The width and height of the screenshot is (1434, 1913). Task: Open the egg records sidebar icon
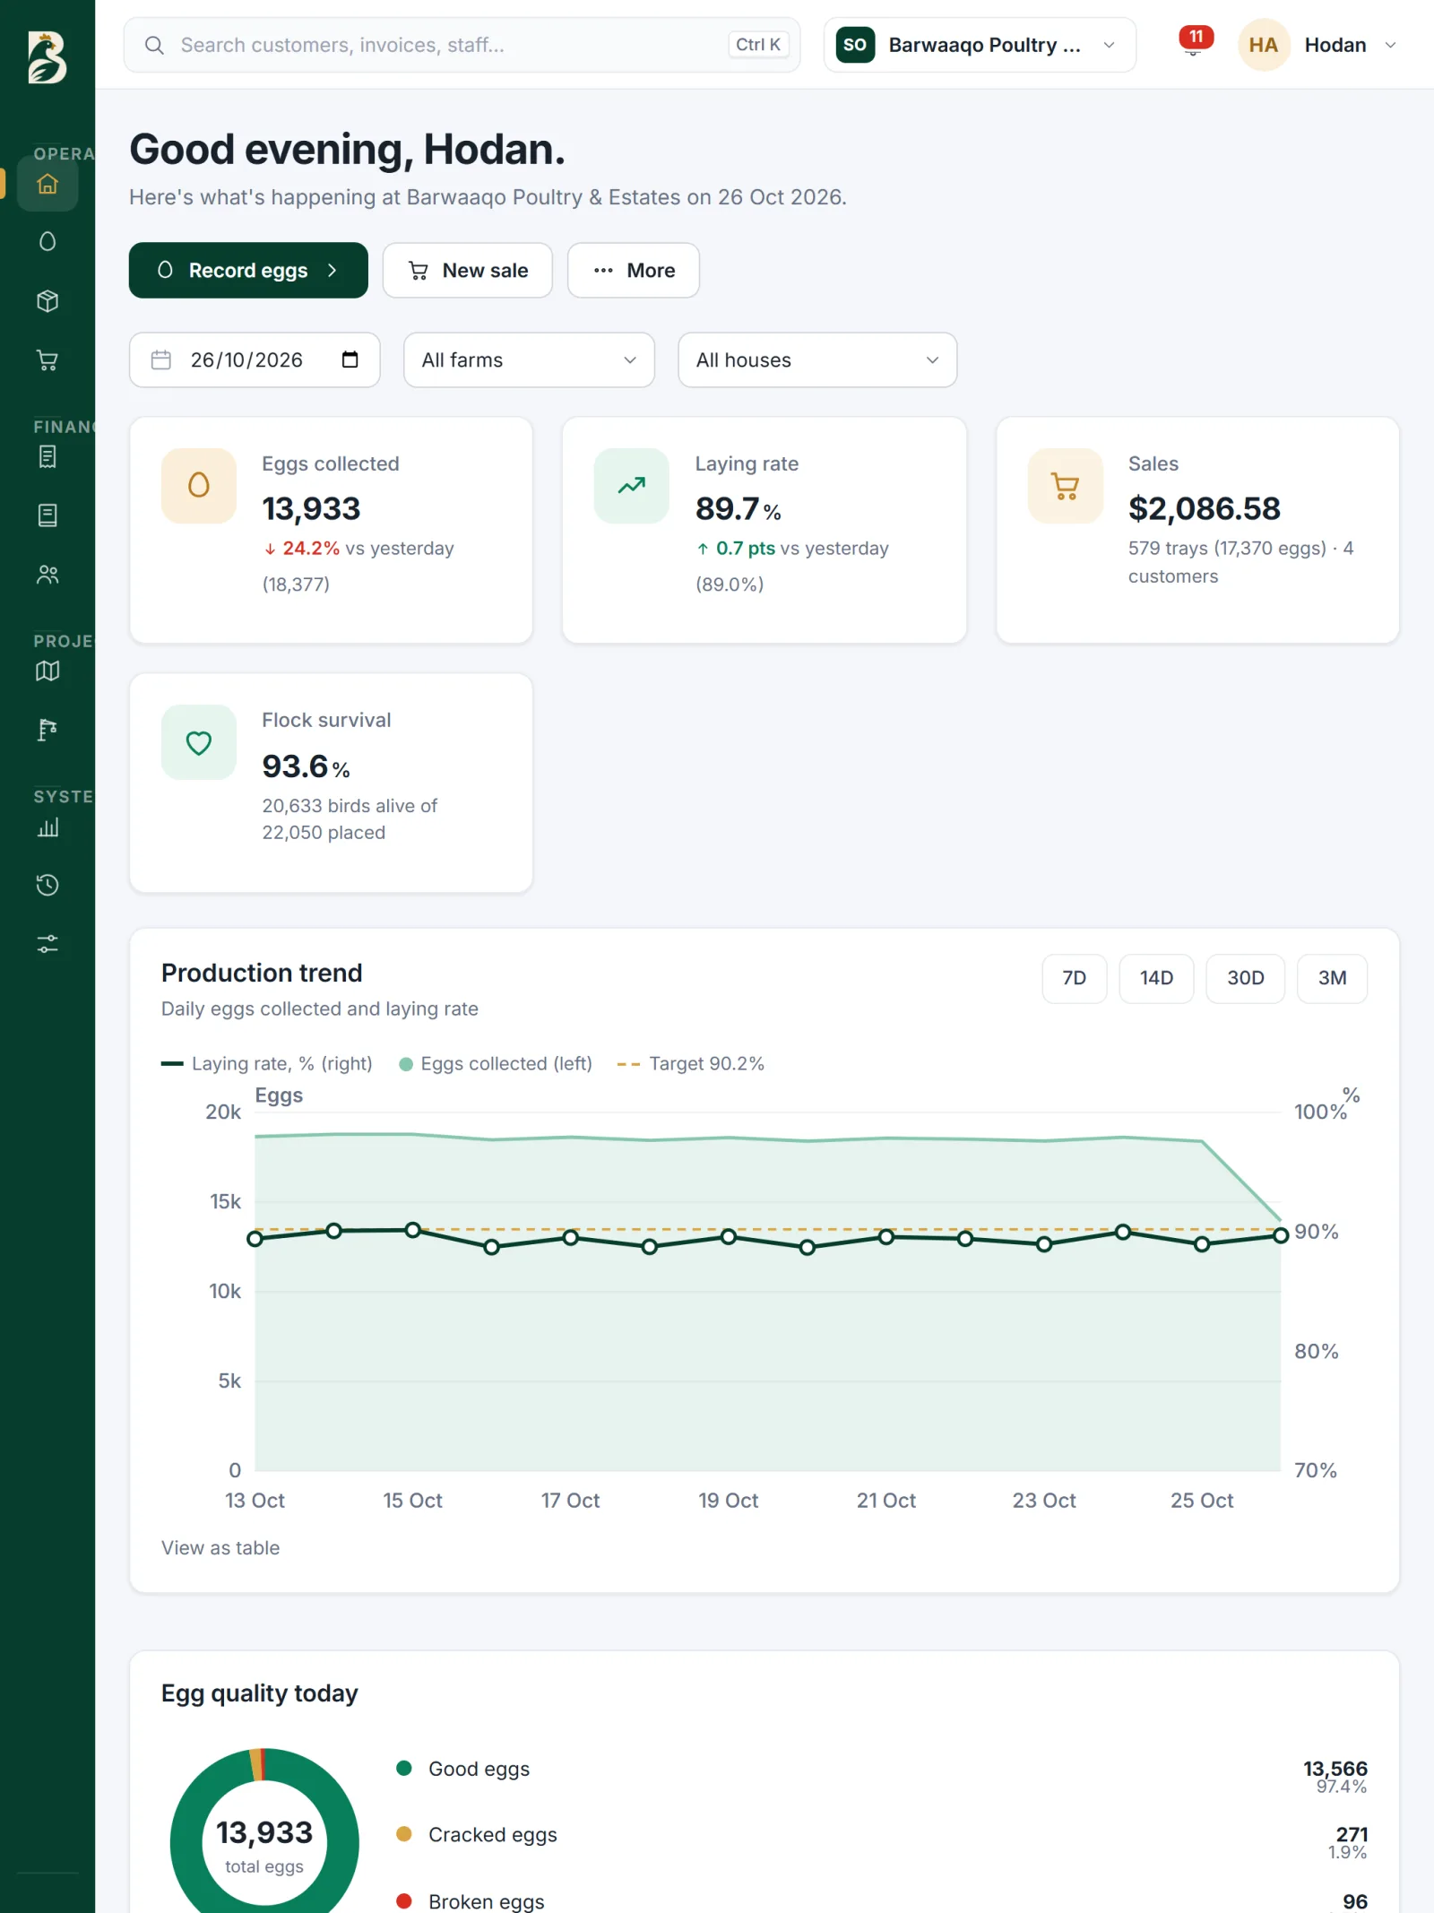pyautogui.click(x=48, y=242)
